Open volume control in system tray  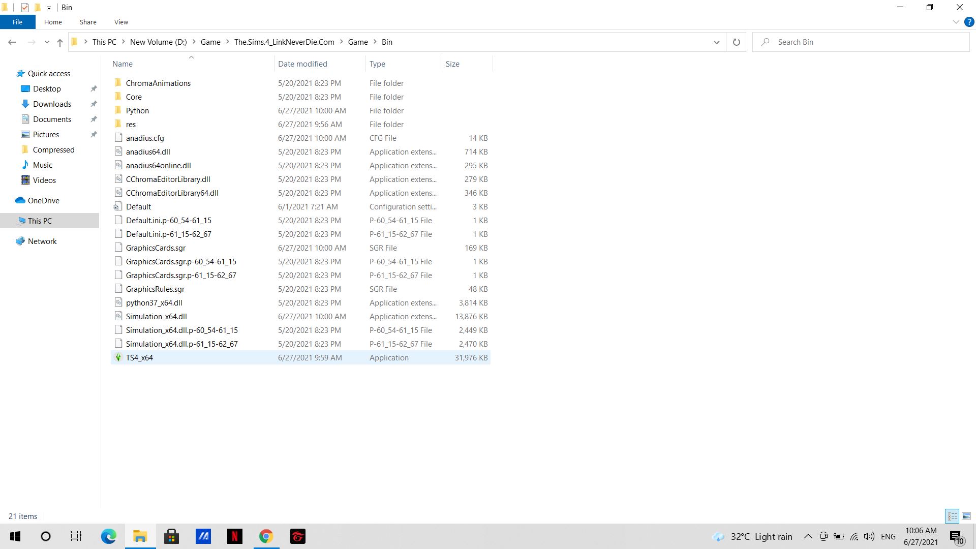click(869, 536)
